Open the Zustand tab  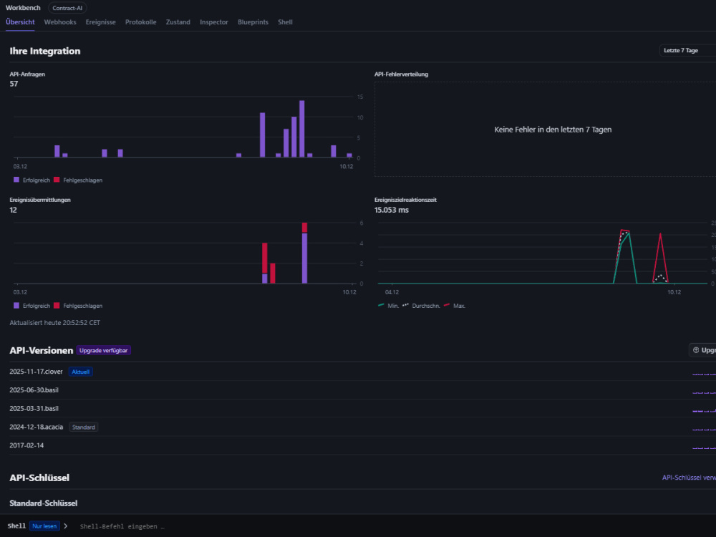178,22
